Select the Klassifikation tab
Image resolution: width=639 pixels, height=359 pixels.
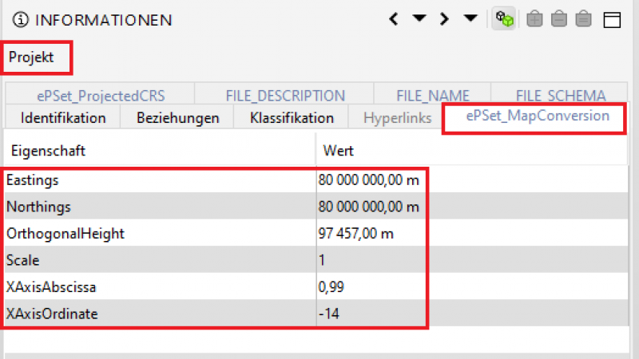click(292, 118)
